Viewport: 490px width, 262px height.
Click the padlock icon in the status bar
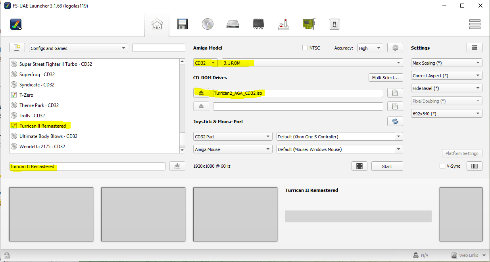tap(6, 255)
